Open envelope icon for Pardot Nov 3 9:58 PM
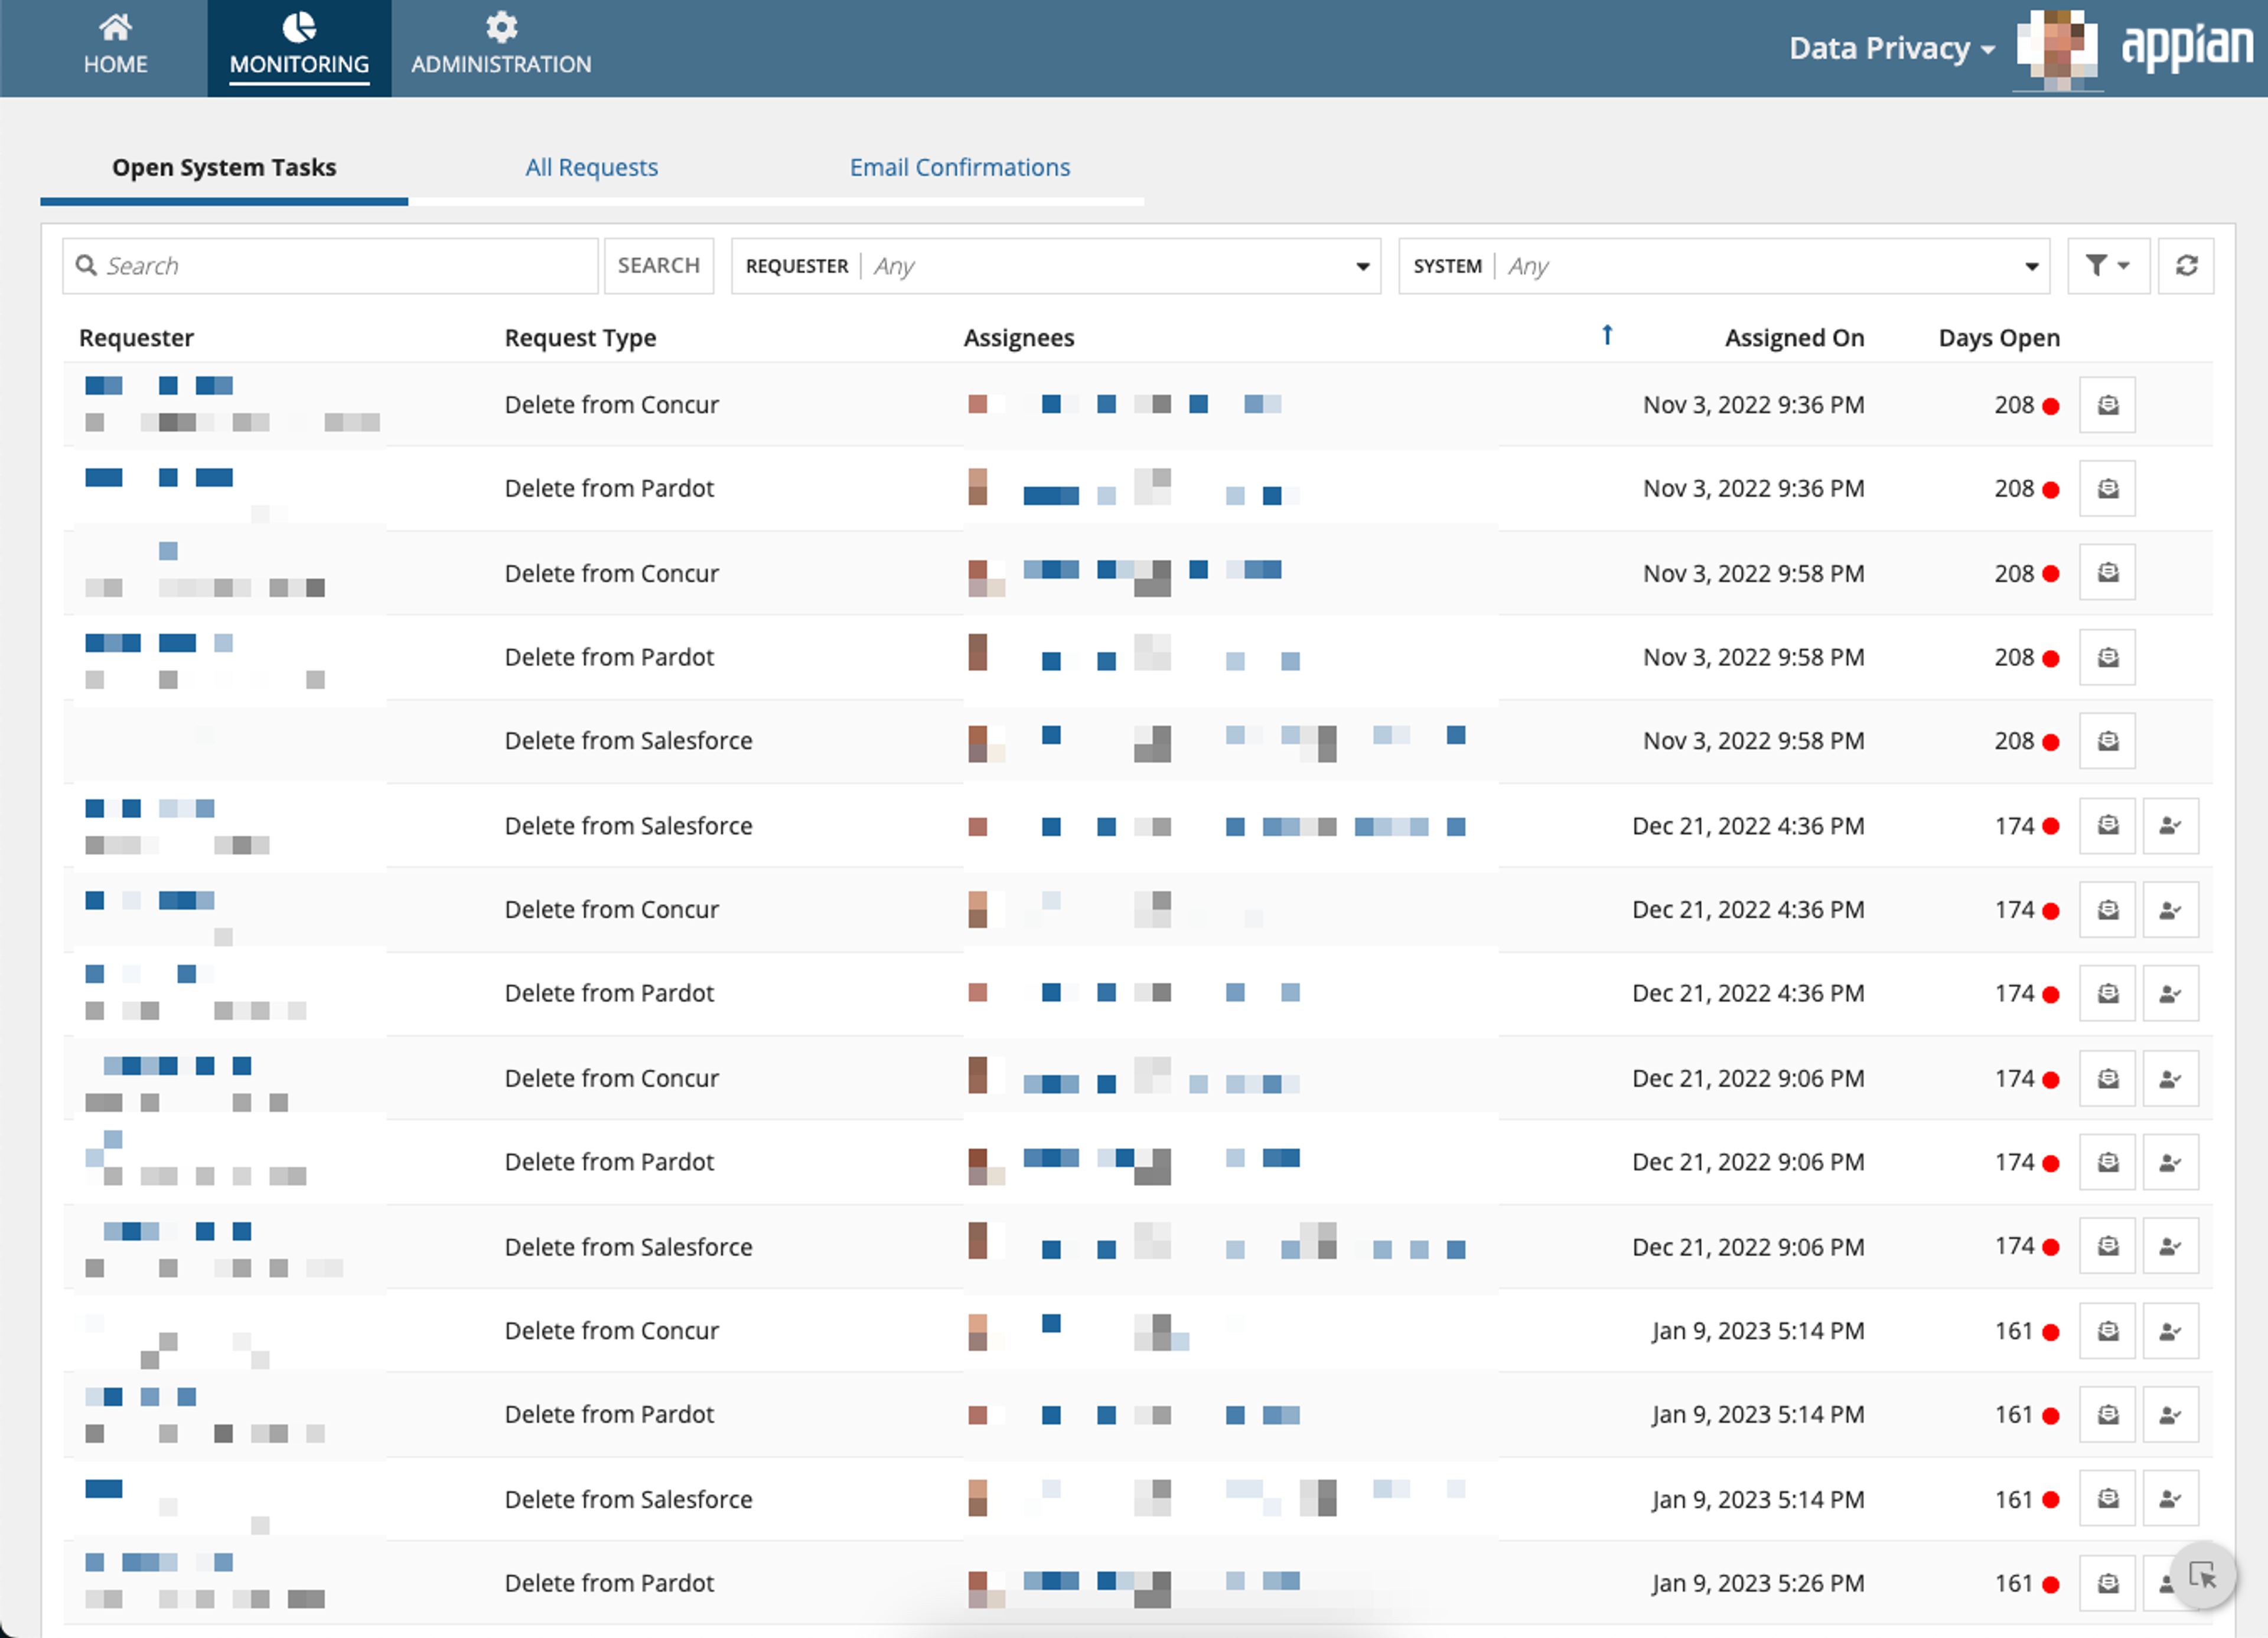This screenshot has width=2268, height=1638. click(x=2107, y=658)
